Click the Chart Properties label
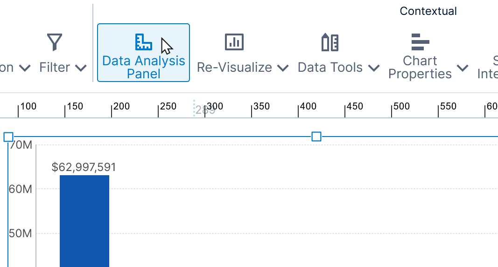 click(x=420, y=68)
